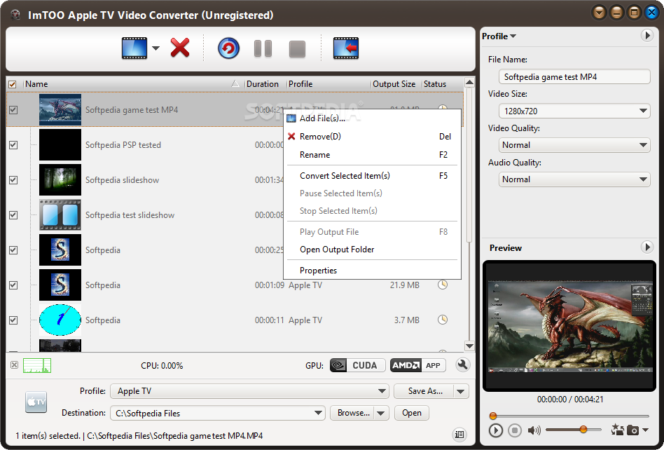The height and width of the screenshot is (450, 664).
Task: Open the Video Quality Normal dropdown
Action: 574,145
